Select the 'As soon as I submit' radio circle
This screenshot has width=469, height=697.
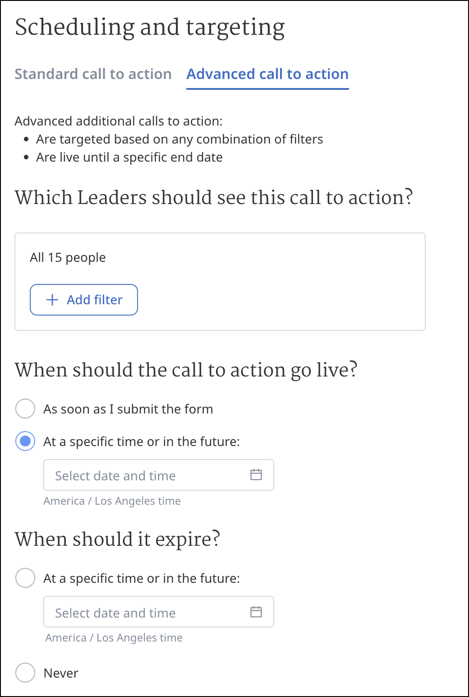(x=25, y=409)
